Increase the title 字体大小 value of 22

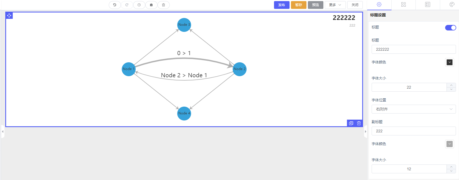point(451,85)
